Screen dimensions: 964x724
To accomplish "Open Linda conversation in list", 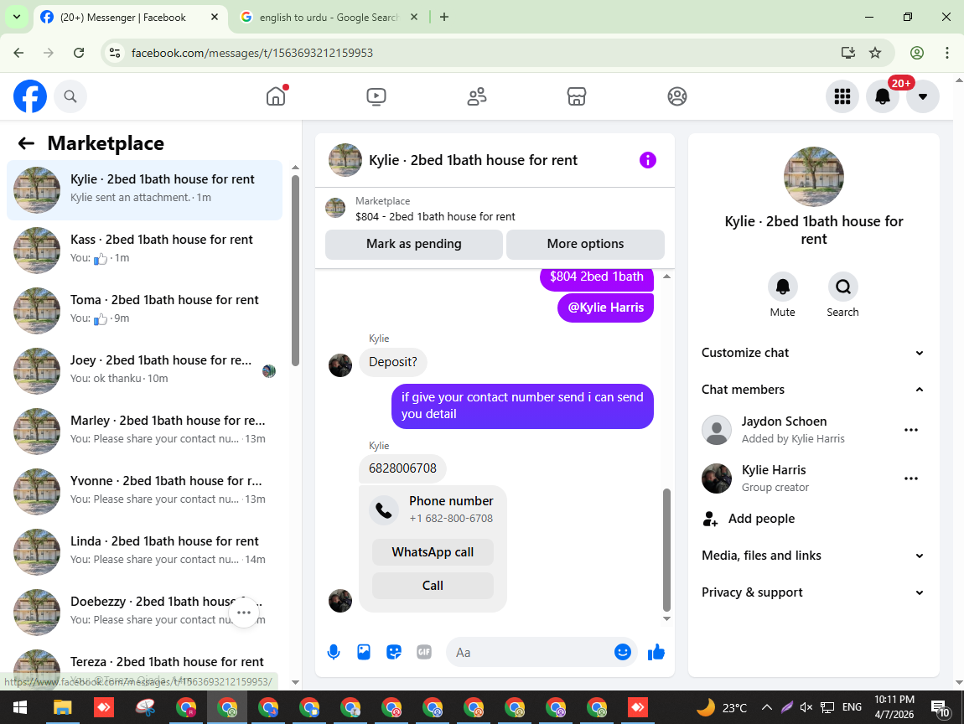I will 144,551.
